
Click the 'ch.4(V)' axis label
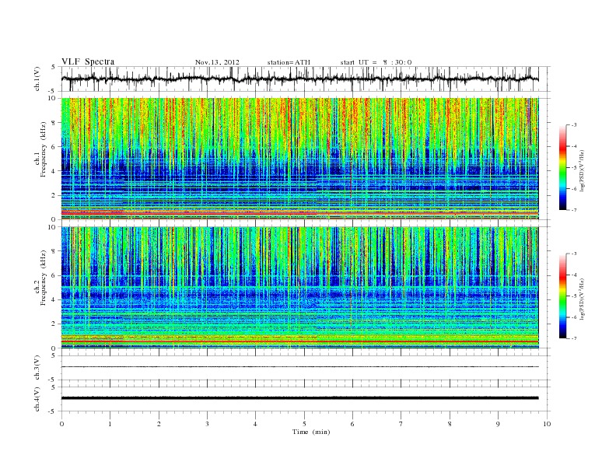point(37,399)
